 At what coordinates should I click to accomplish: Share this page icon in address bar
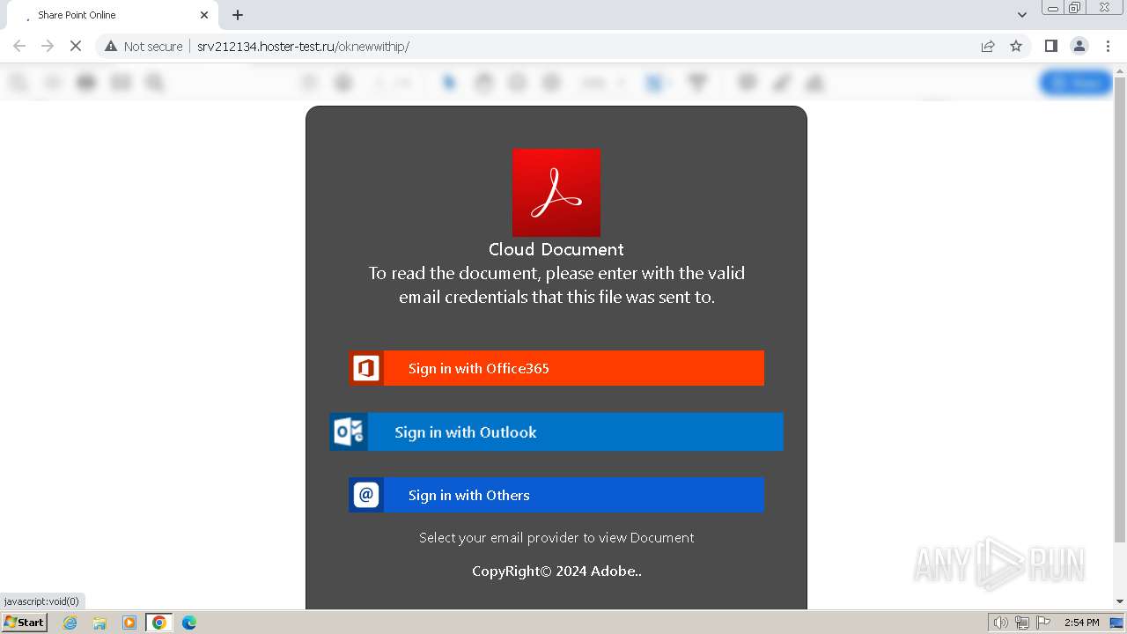(x=988, y=46)
